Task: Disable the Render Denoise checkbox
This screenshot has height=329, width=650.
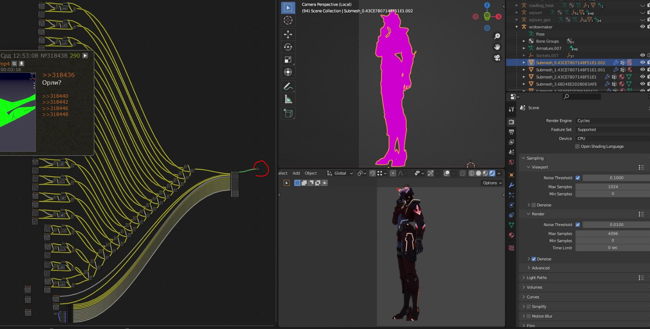Action: [533, 259]
